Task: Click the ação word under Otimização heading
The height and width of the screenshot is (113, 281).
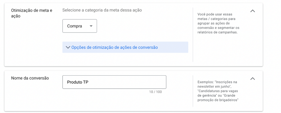Action: click(16, 16)
